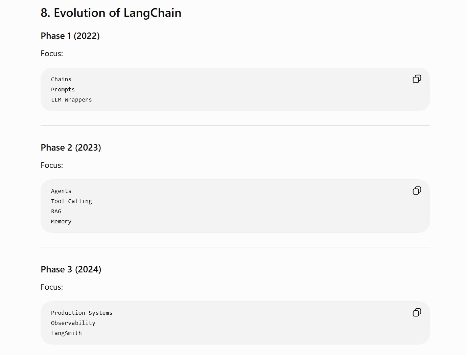Viewport: 466px width, 355px height.
Task: Click the 'Phase 3 (2024)' heading
Action: click(71, 269)
